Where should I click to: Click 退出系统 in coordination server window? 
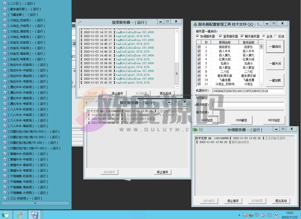[x=280, y=201]
